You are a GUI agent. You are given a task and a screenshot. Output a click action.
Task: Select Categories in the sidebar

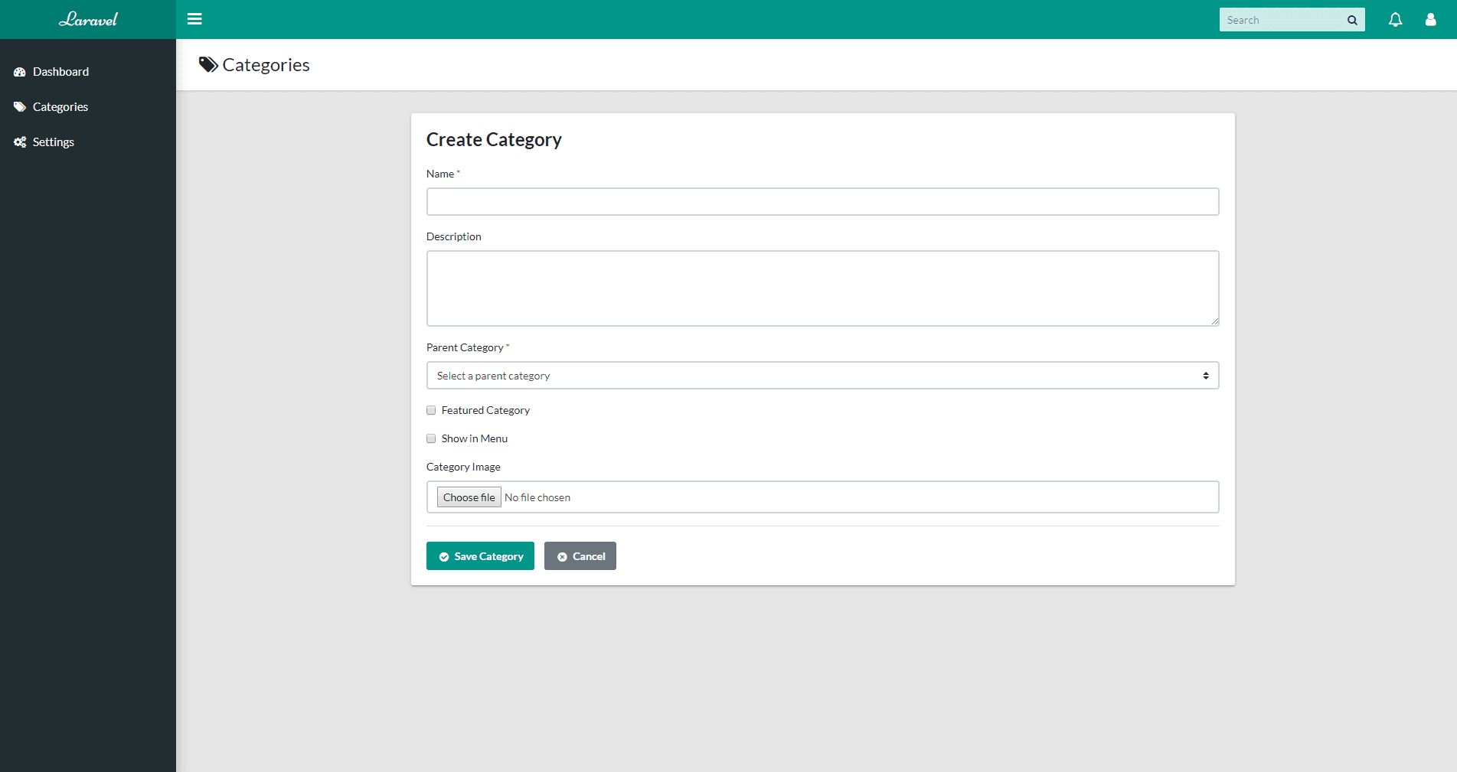(60, 106)
